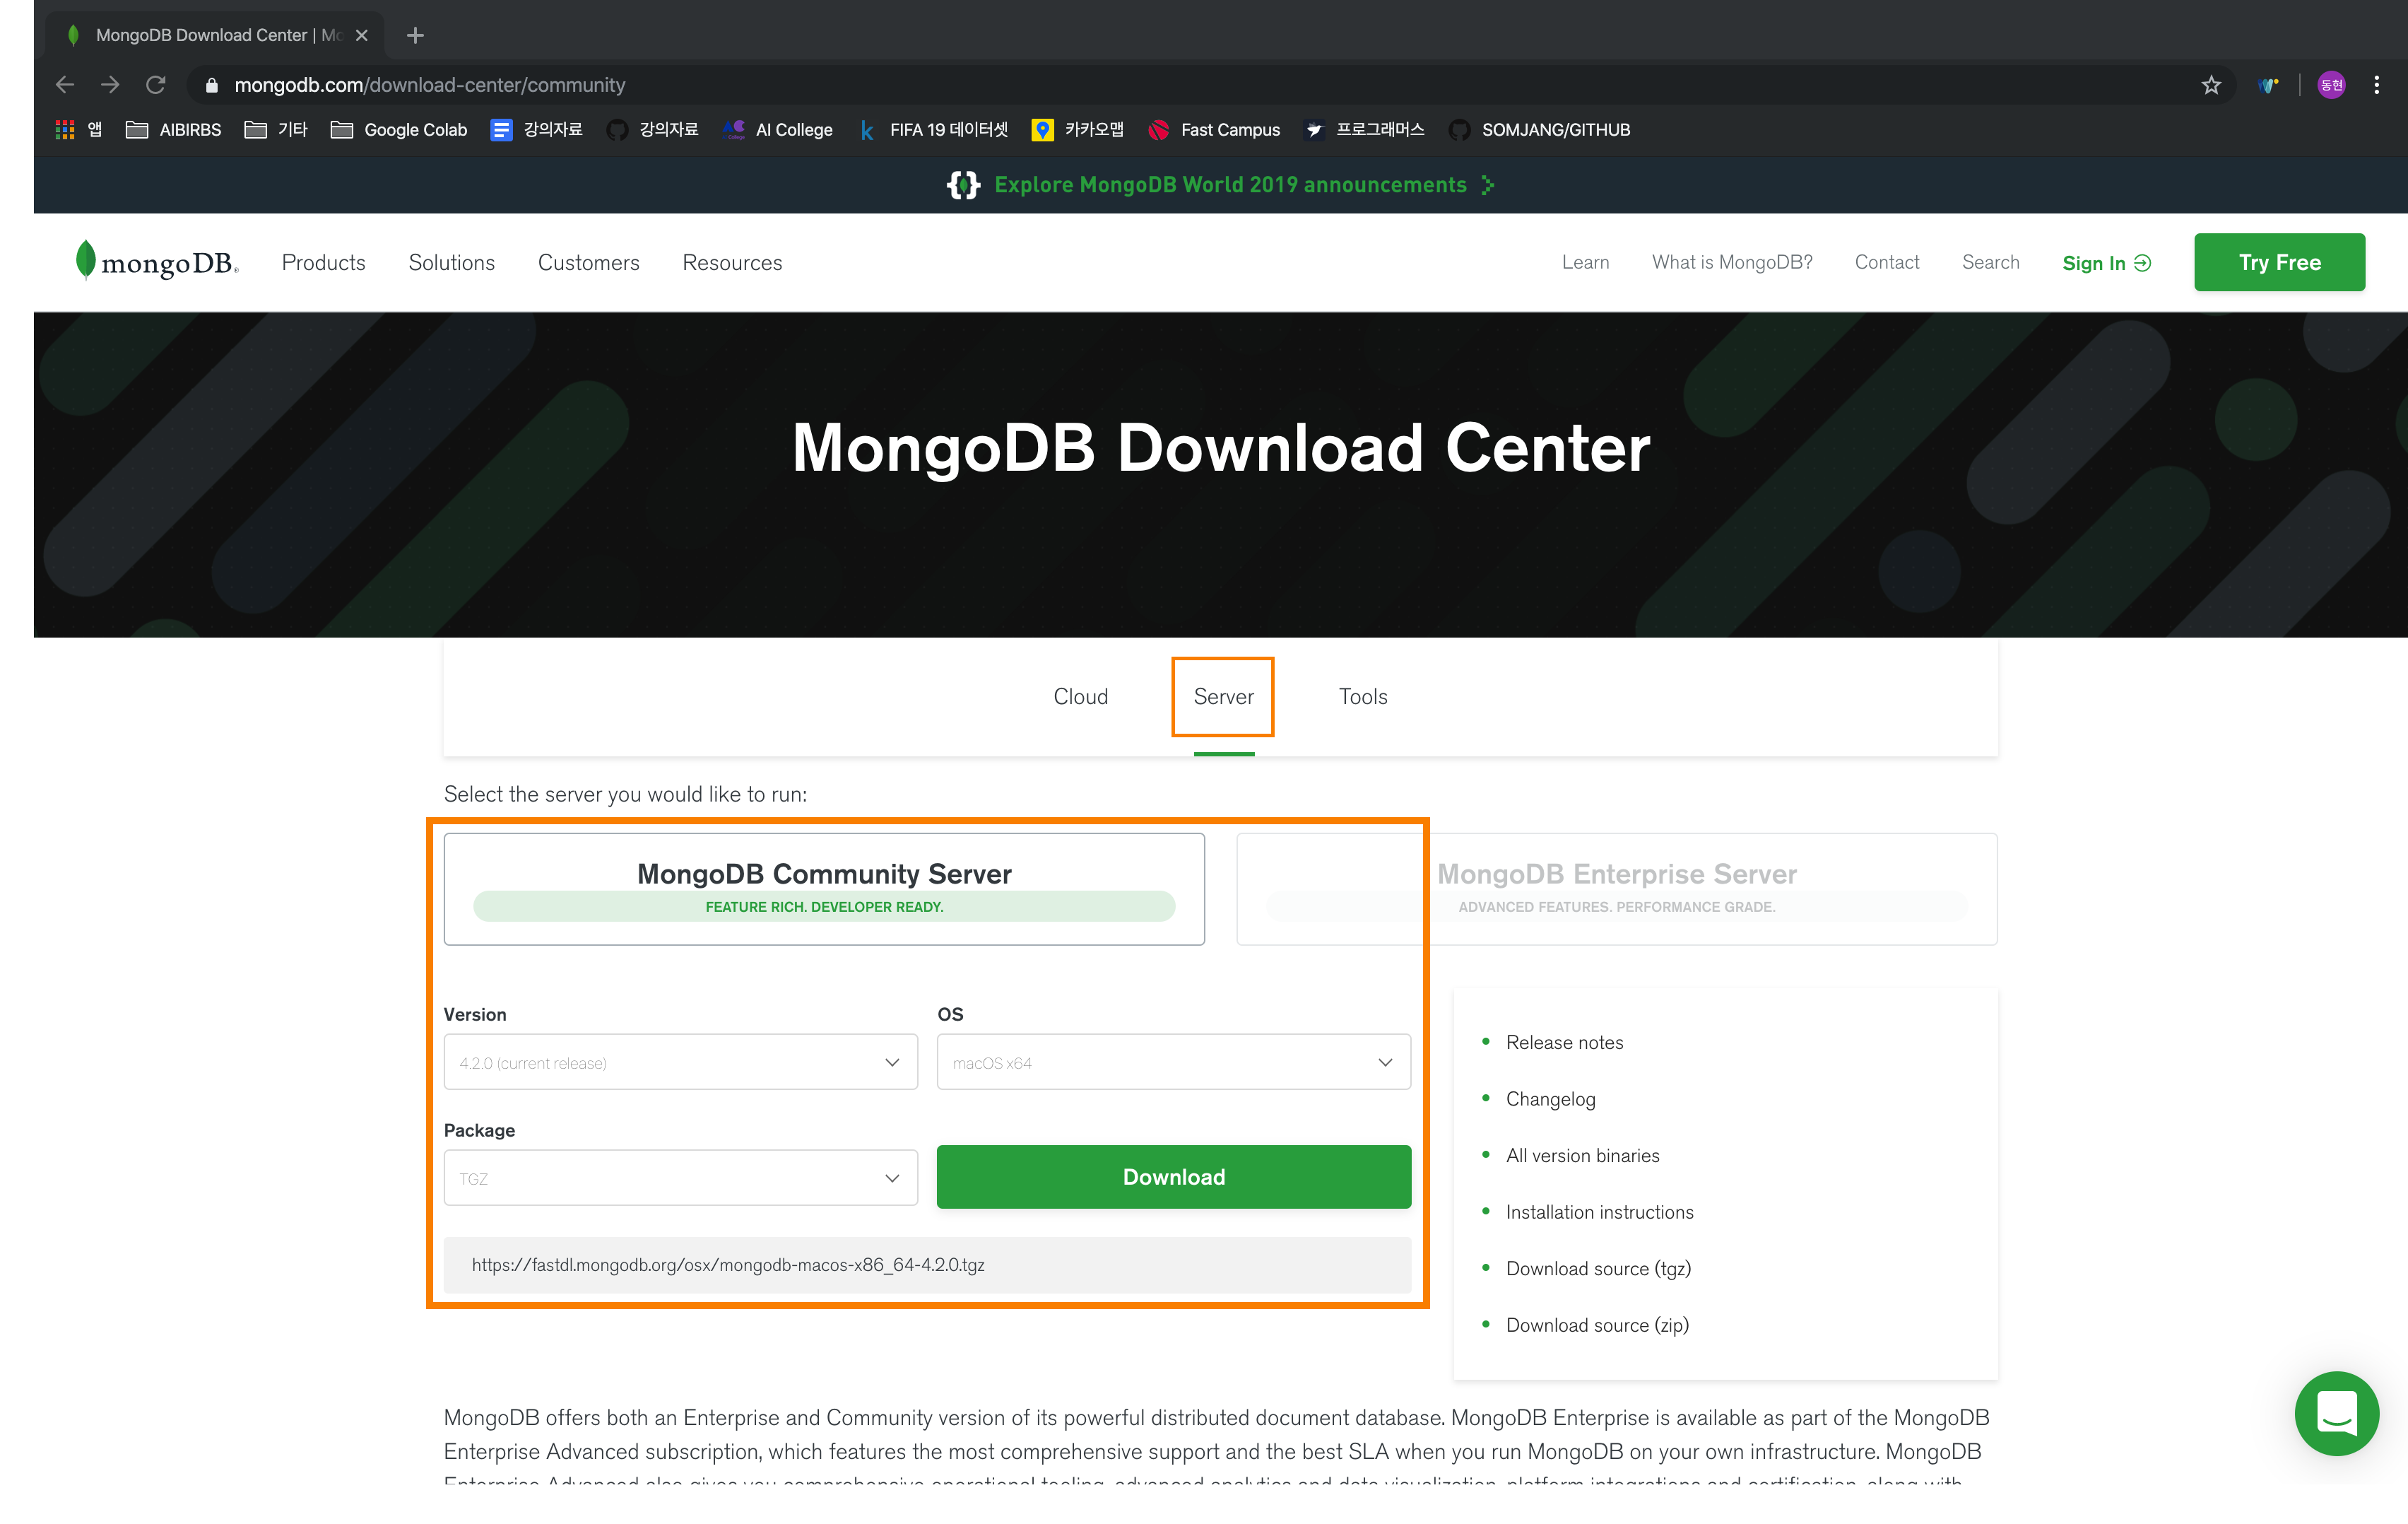Open the Solutions menu
This screenshot has width=2408, height=1524.
[451, 262]
